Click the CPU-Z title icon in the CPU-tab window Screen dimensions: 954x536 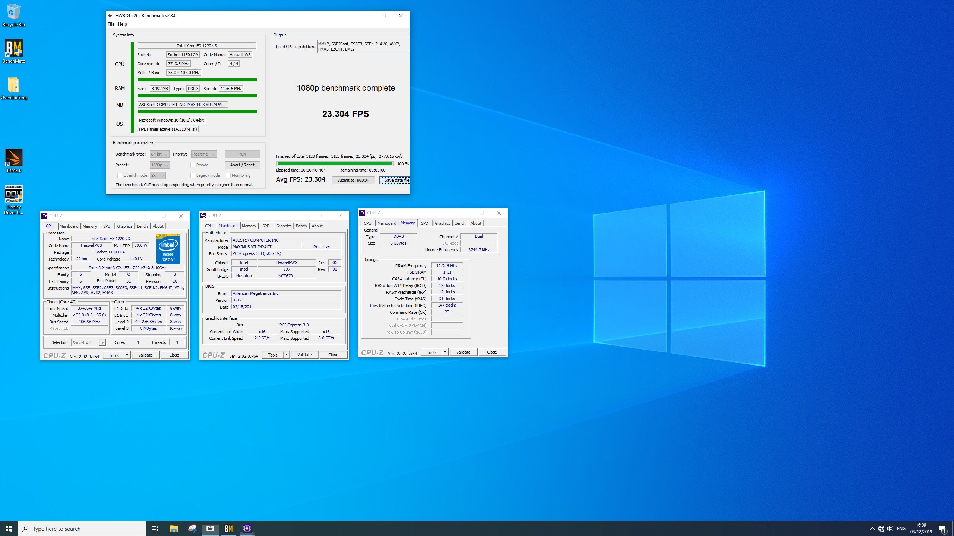click(44, 216)
